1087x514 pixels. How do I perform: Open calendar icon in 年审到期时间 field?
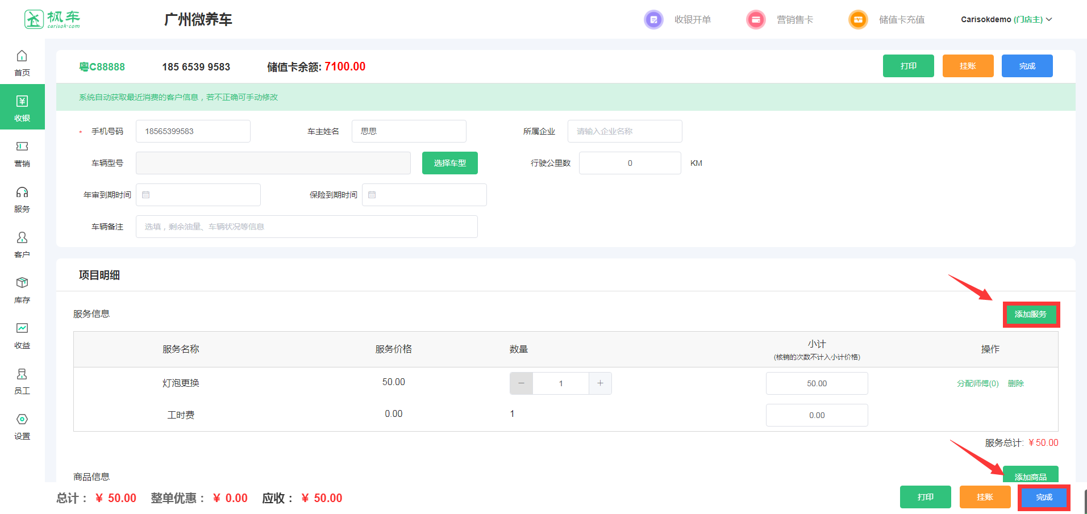(x=146, y=195)
